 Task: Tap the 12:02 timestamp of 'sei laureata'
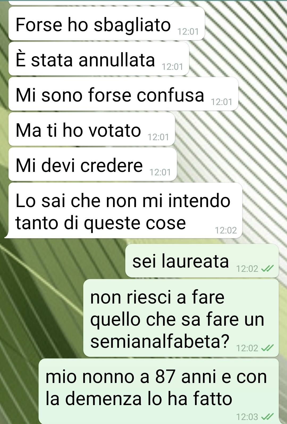(247, 269)
